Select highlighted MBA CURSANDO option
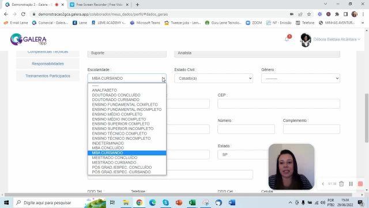 click(x=127, y=153)
